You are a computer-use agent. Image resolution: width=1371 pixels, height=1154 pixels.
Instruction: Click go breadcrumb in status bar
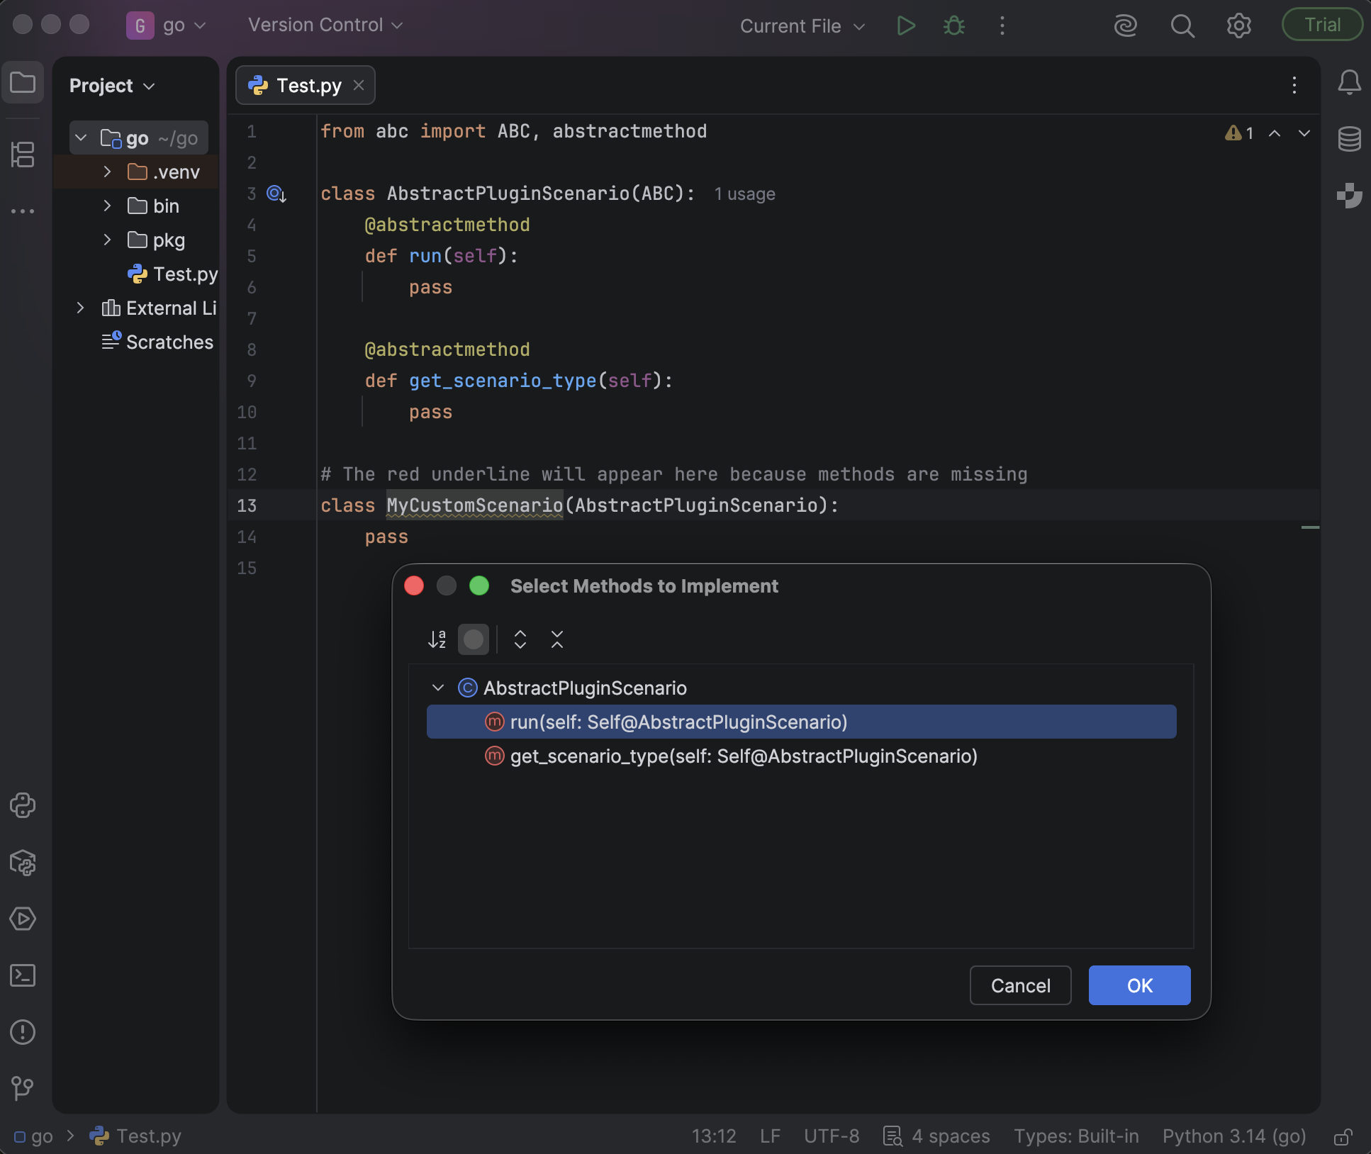33,1136
